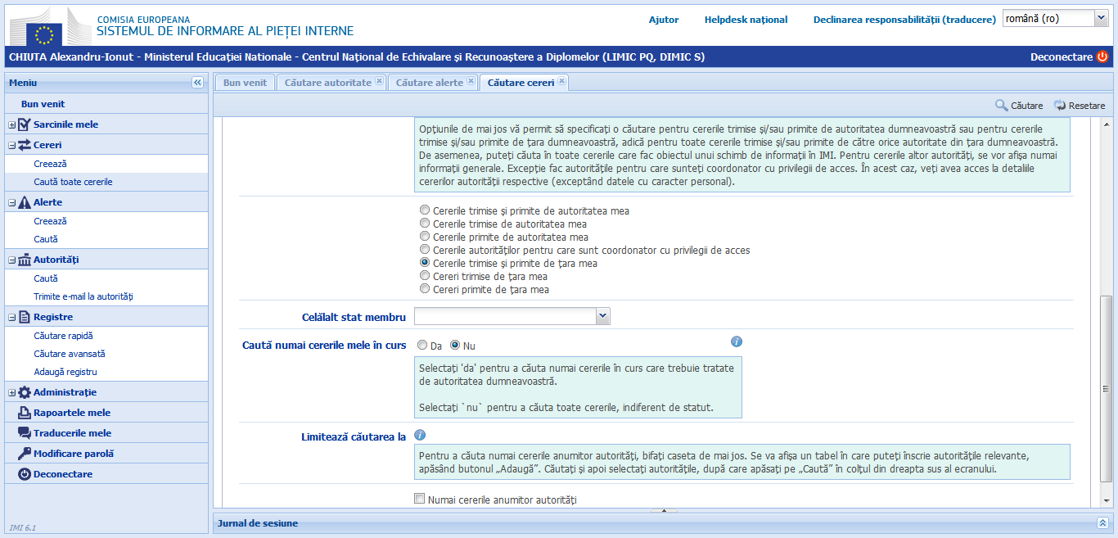Image resolution: width=1118 pixels, height=538 pixels.
Task: Open the Celălalt stat membru dropdown
Action: tap(603, 315)
